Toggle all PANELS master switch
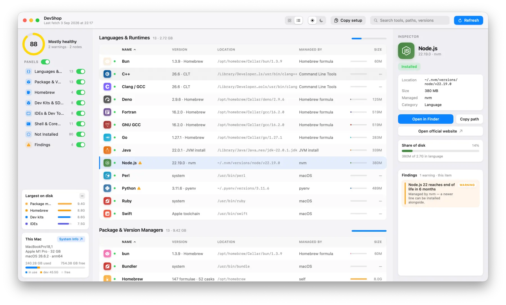Viewport: 506px width, 305px height. coord(45,62)
